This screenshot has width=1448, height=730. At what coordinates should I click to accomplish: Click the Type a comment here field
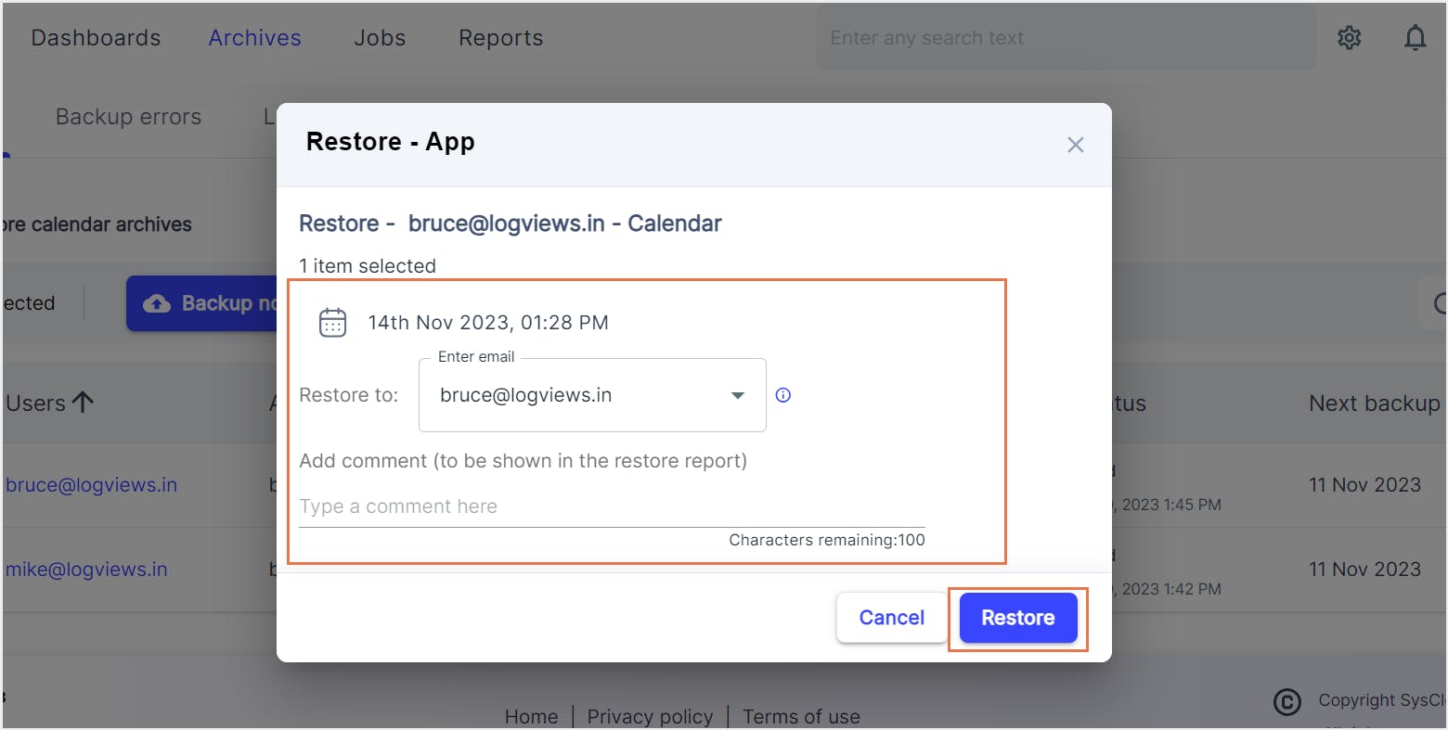click(x=612, y=506)
